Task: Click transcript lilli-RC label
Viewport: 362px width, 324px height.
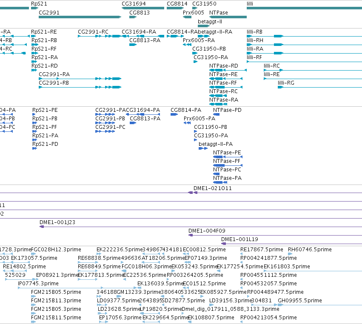Action: click(x=271, y=66)
